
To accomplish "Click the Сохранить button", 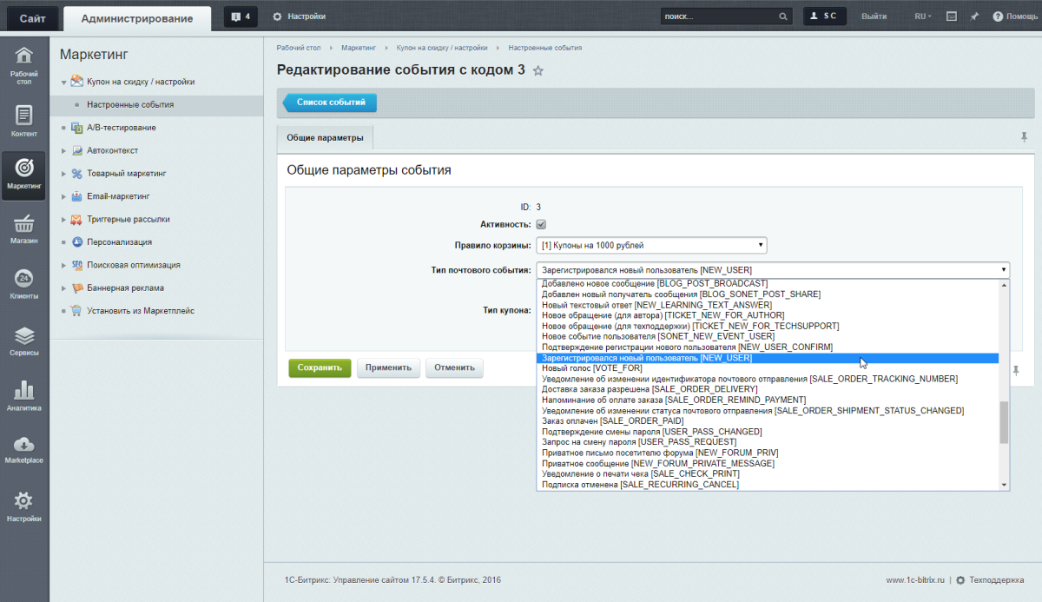I will [320, 367].
